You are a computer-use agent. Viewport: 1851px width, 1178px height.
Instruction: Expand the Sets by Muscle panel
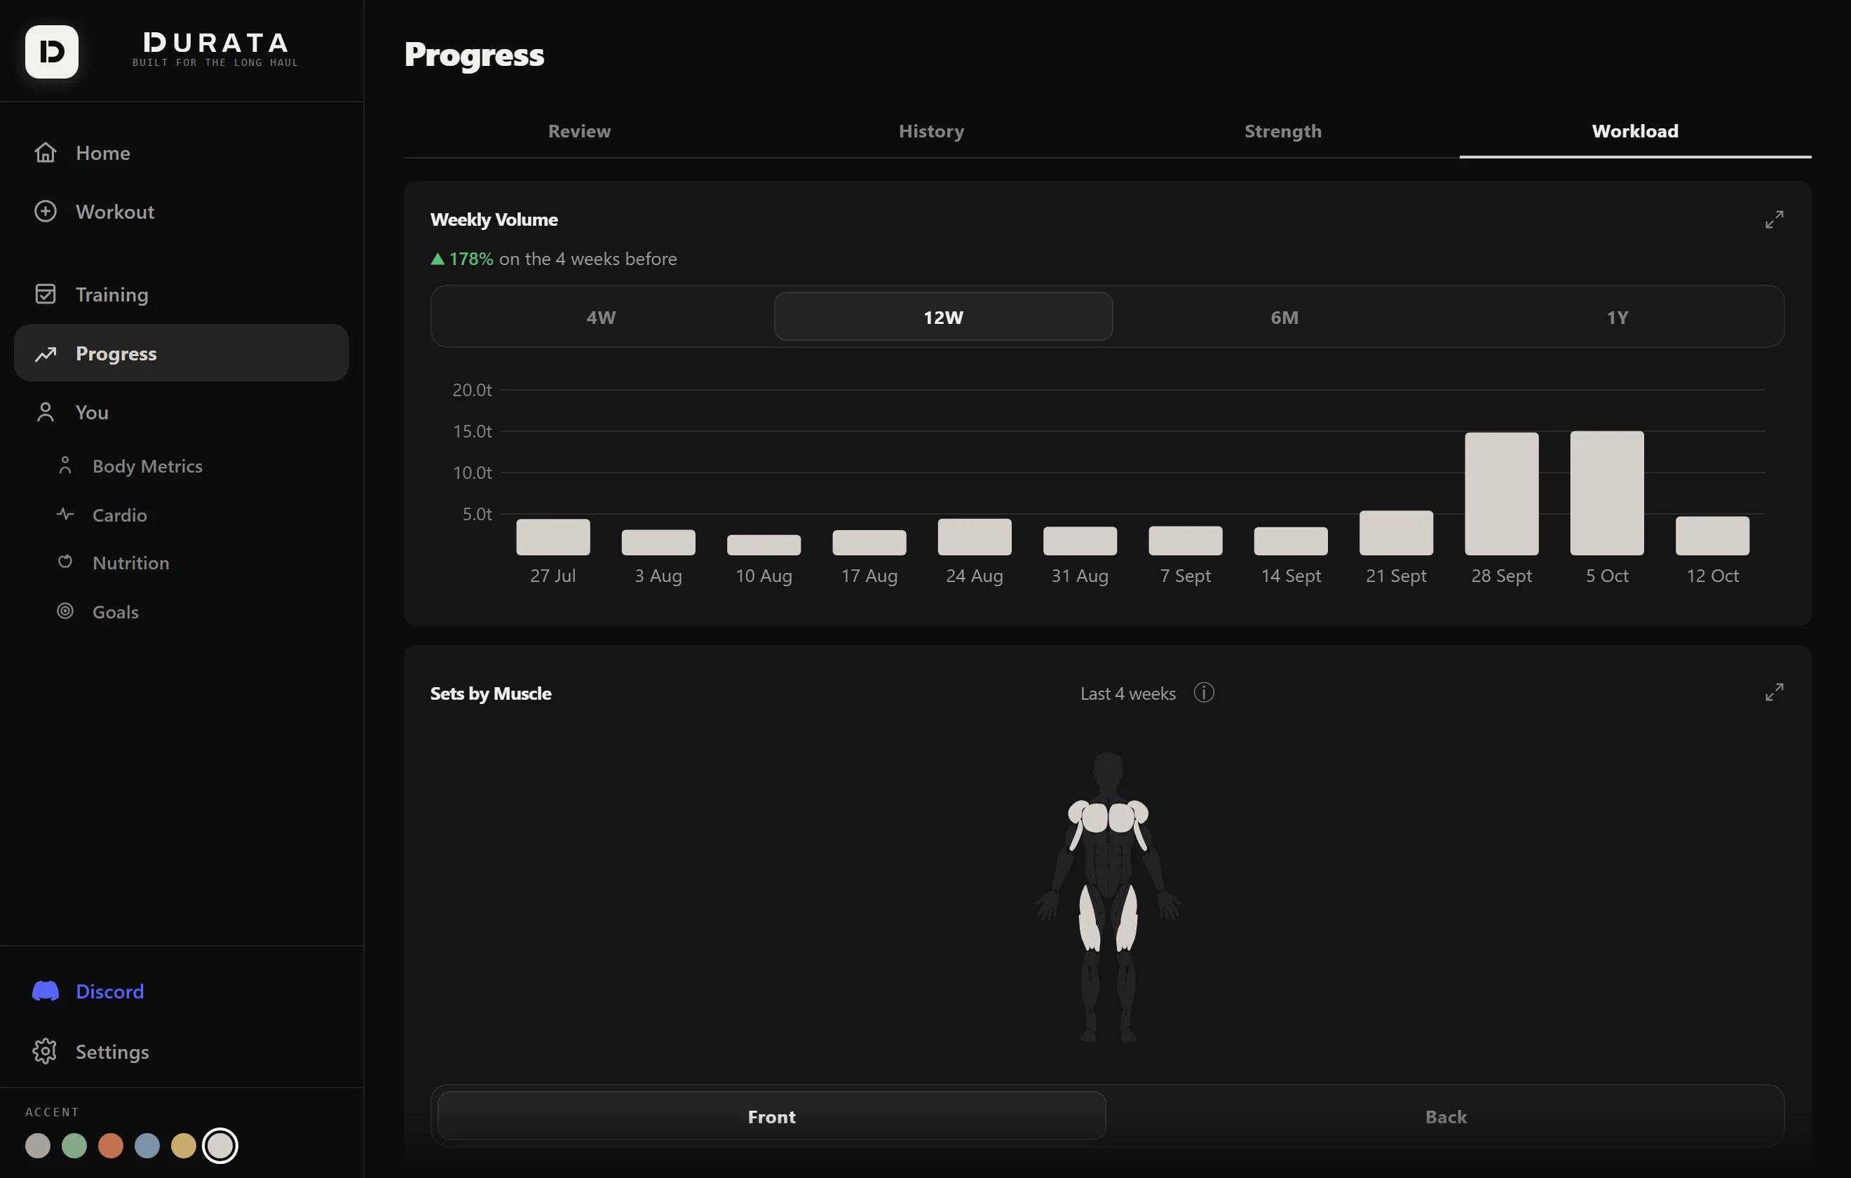click(1774, 692)
